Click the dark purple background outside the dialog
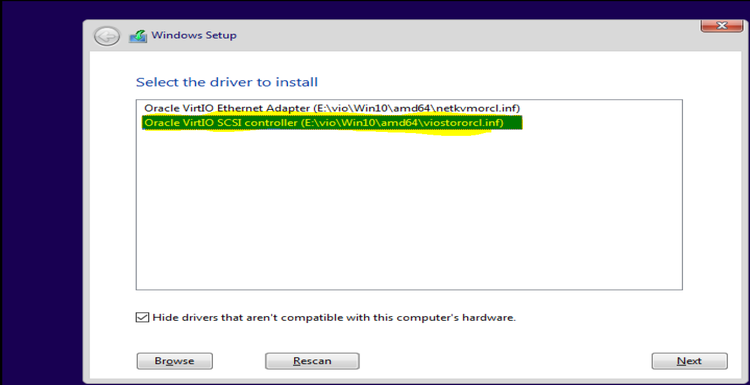The width and height of the screenshot is (750, 385). click(x=39, y=197)
